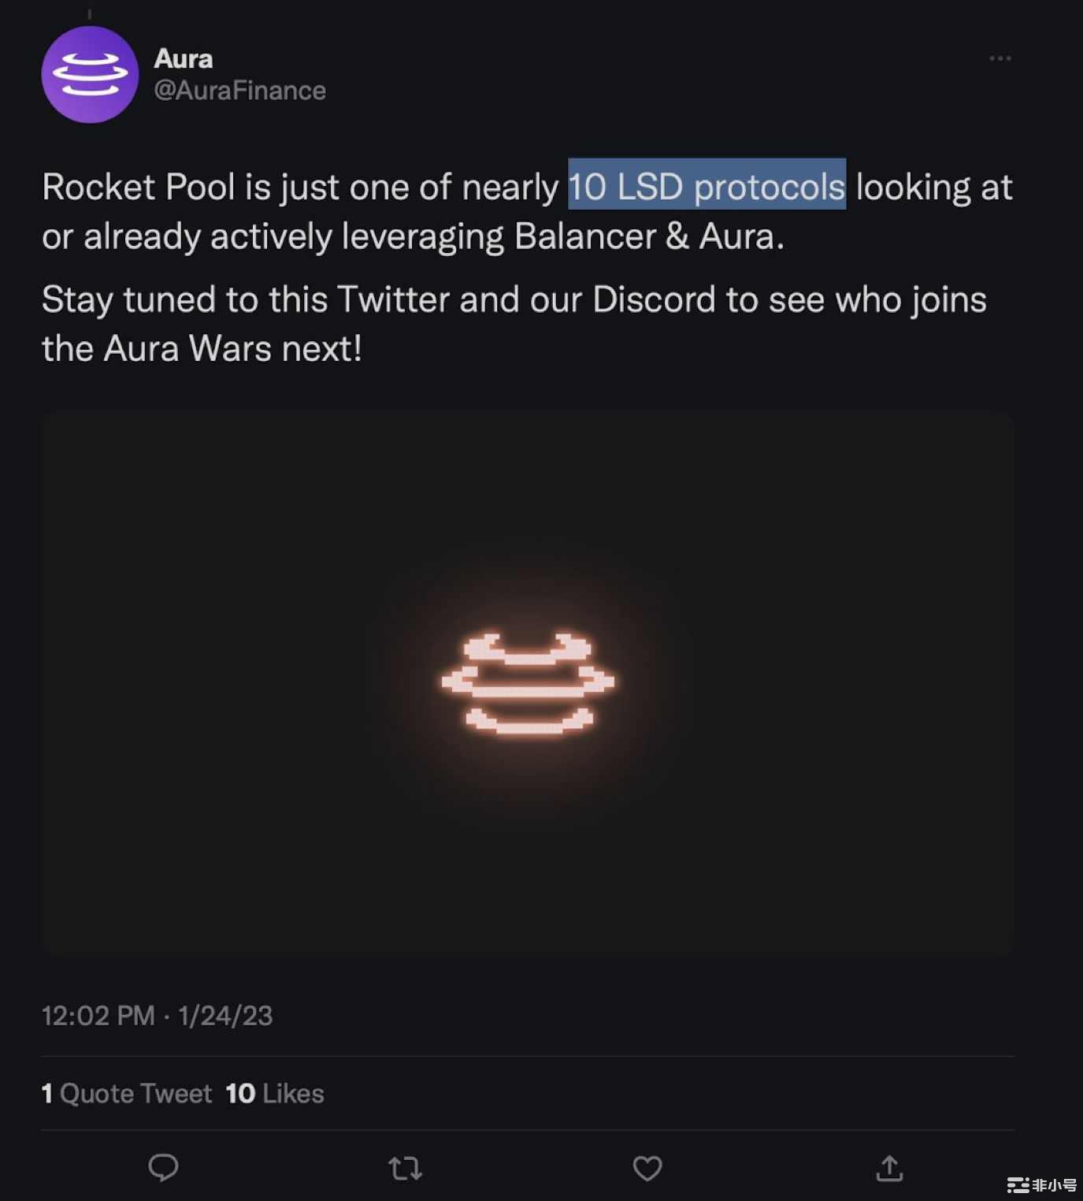Screen dimensions: 1083x1201
Task: Click the highlighted "10 LSD protocols" text
Action: click(x=707, y=187)
